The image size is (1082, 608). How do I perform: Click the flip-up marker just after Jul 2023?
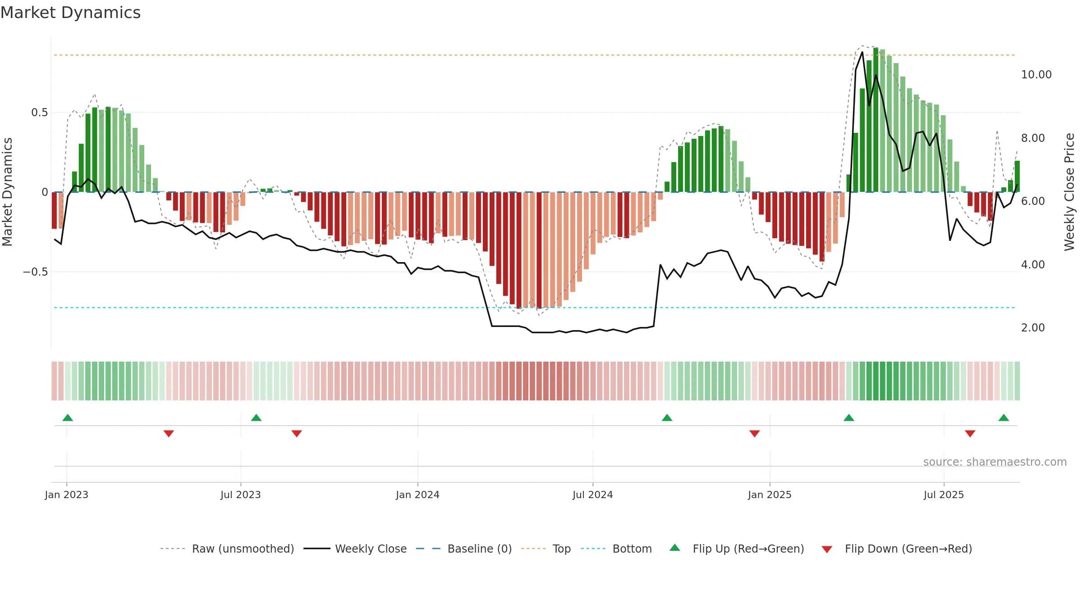(x=256, y=417)
